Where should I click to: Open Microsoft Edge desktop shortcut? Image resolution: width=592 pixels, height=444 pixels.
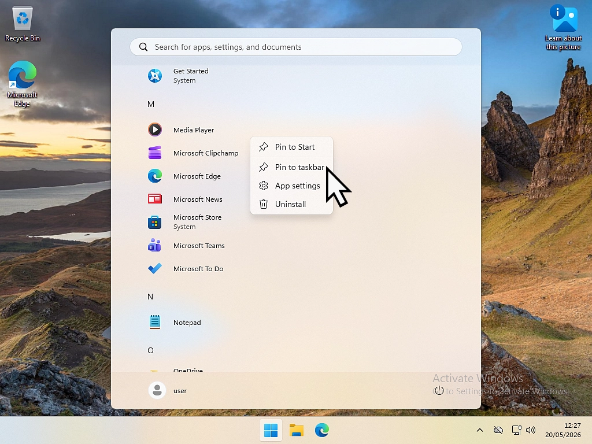coord(23,84)
